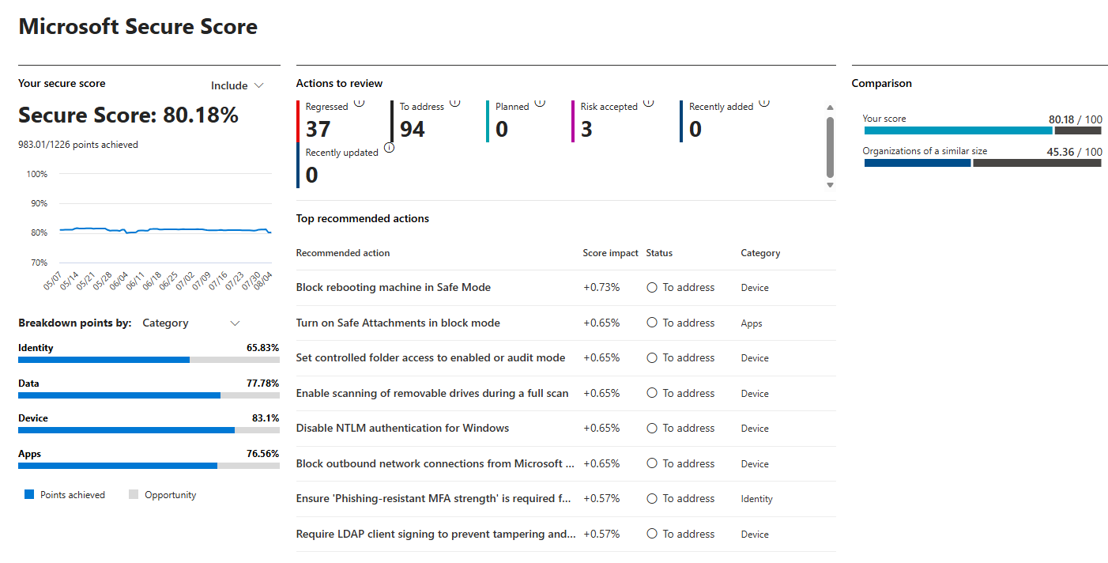Open Breakdown points by Category dropdown
1108x563 pixels.
click(190, 323)
